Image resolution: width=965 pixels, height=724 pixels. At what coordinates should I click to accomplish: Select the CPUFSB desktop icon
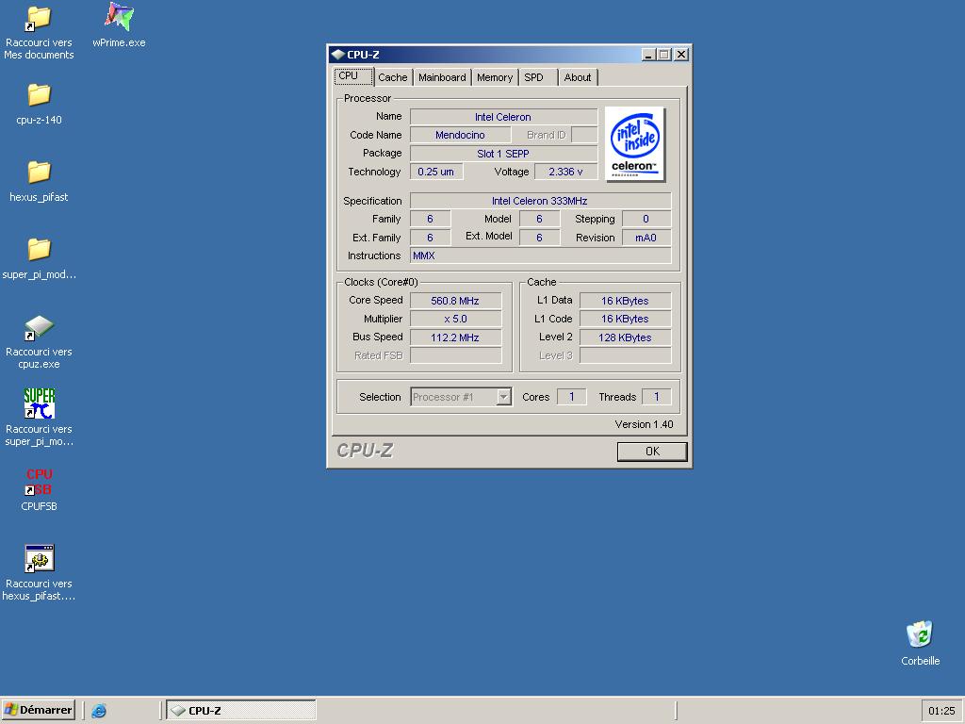pyautogui.click(x=39, y=489)
